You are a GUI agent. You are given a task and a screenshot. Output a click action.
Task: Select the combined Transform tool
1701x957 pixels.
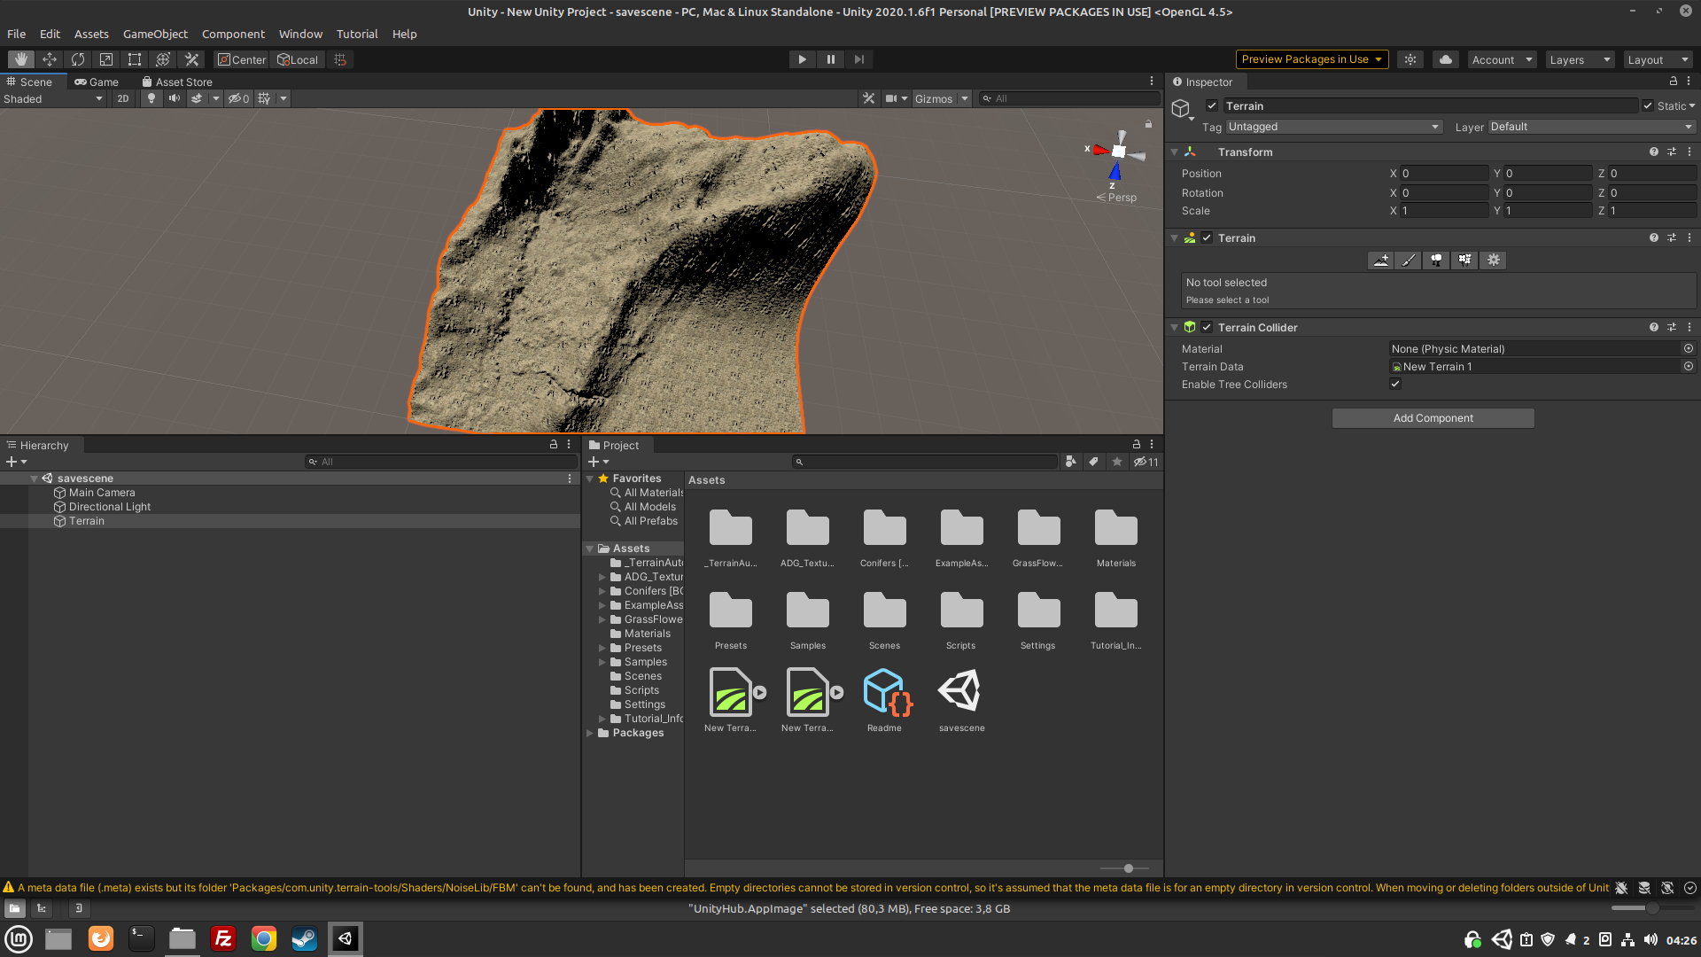(163, 59)
